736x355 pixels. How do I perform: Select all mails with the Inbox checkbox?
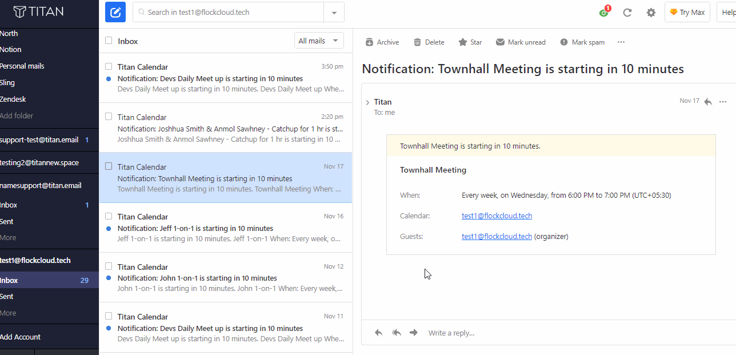pos(109,41)
